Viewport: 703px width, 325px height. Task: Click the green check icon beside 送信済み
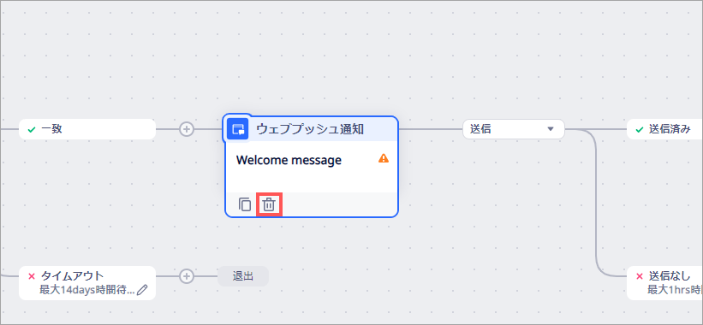tap(640, 129)
